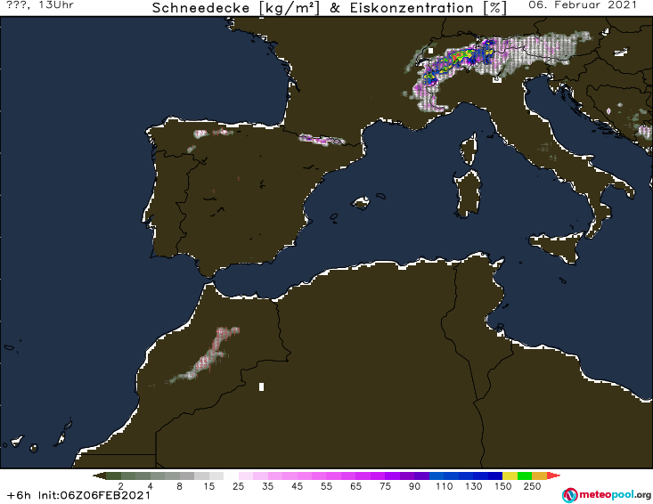Click legend value '15'
The height and width of the screenshot is (504, 653).
(x=208, y=486)
